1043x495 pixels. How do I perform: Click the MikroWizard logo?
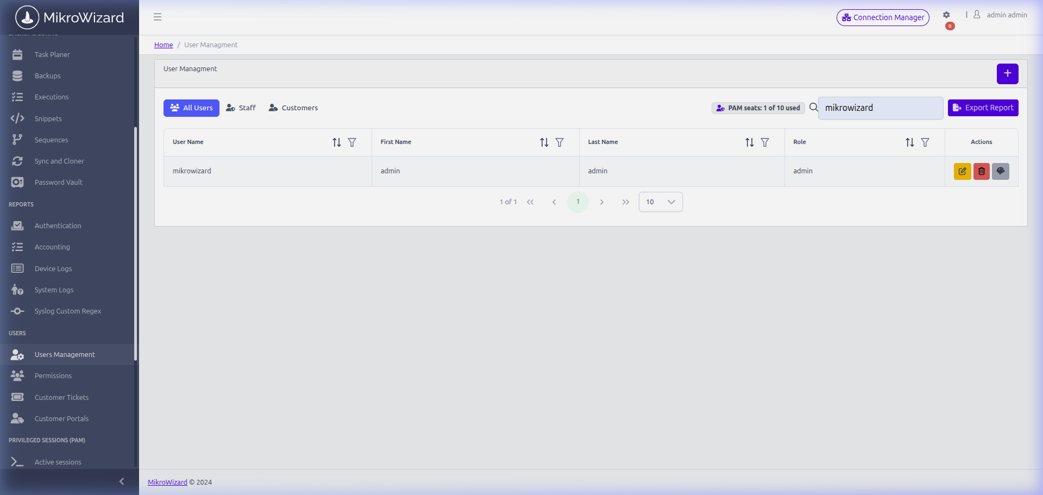[x=70, y=17]
